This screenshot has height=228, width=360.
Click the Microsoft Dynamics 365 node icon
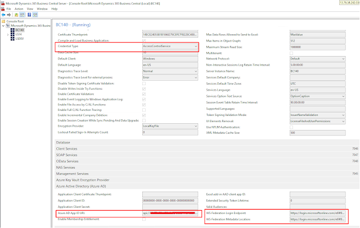[8, 26]
